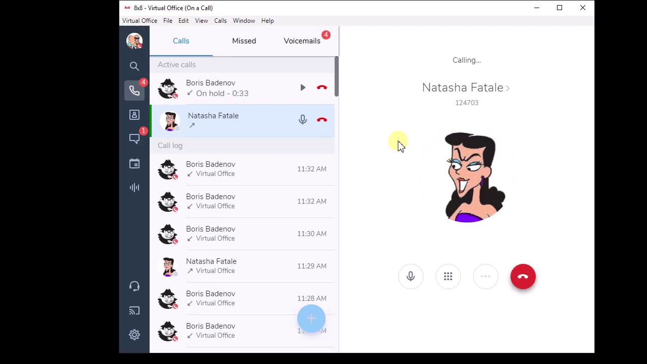This screenshot has height=364, width=647.
Task: Click Natasha Fatale avatar in 11:29 AM entry
Action: pyautogui.click(x=168, y=266)
